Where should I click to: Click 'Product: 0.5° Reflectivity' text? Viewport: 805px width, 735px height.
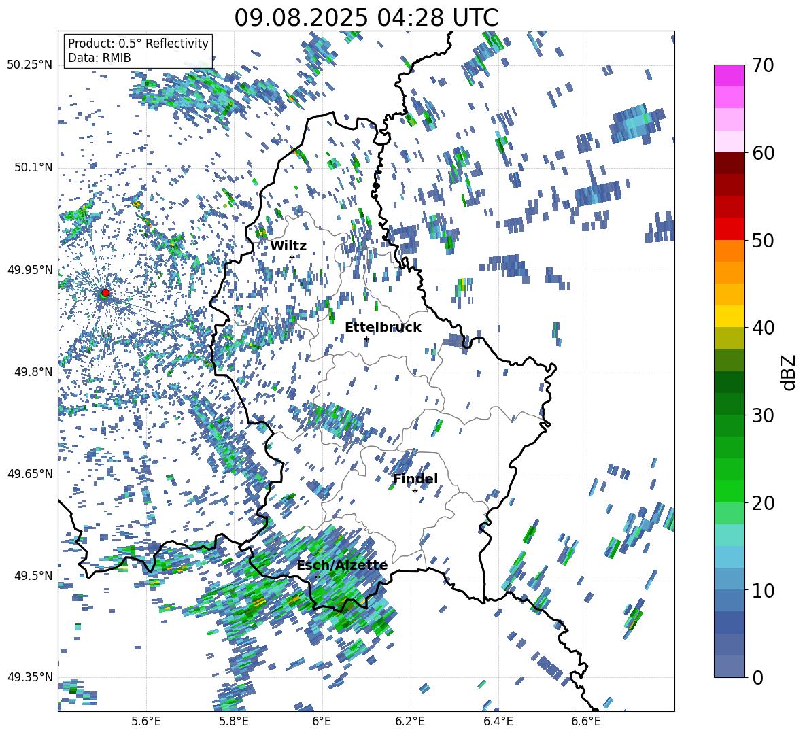pyautogui.click(x=138, y=43)
